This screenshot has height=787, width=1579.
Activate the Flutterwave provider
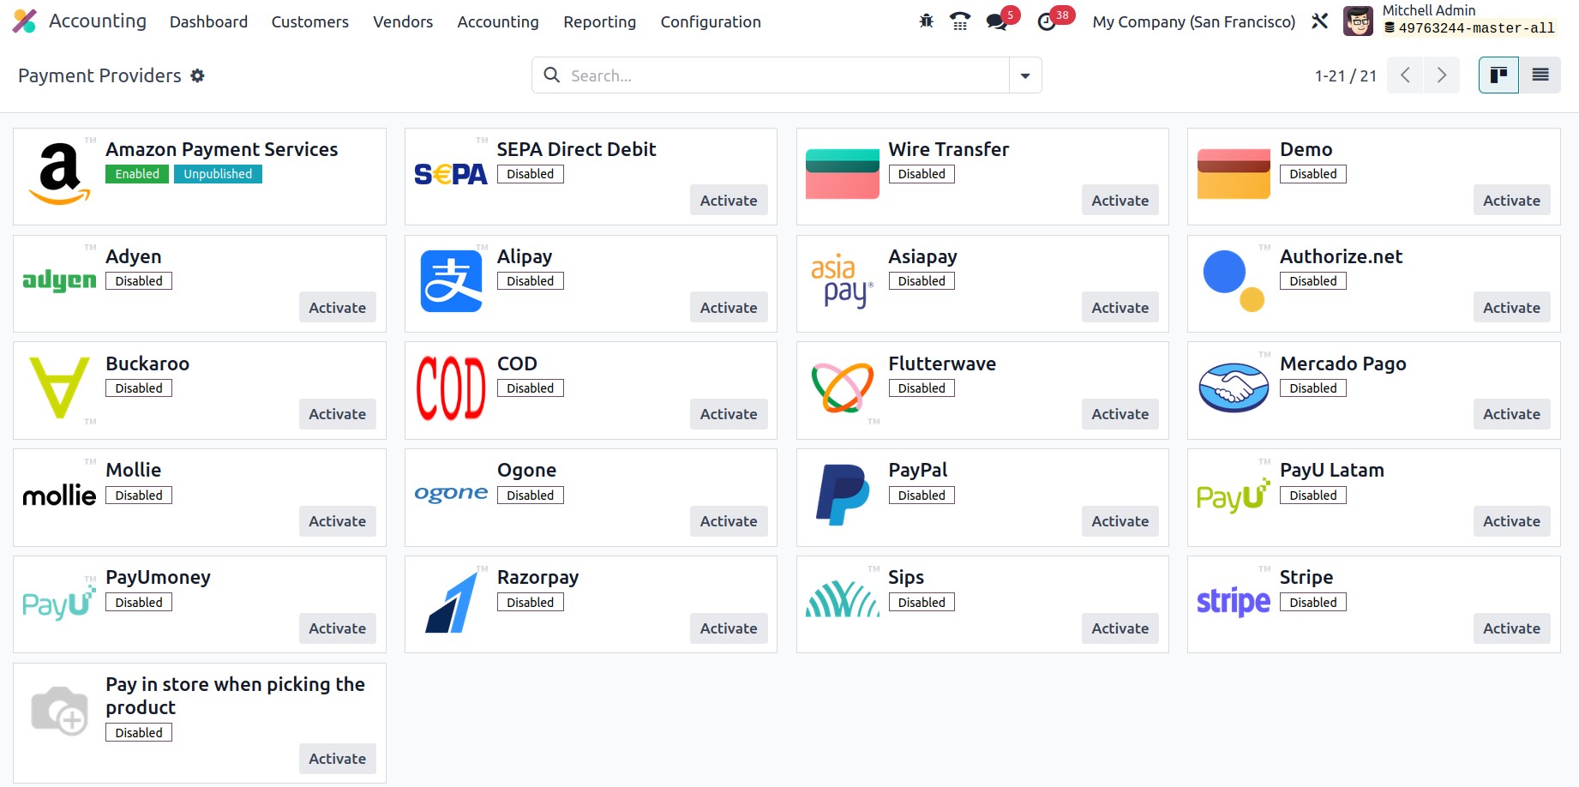tap(1120, 413)
